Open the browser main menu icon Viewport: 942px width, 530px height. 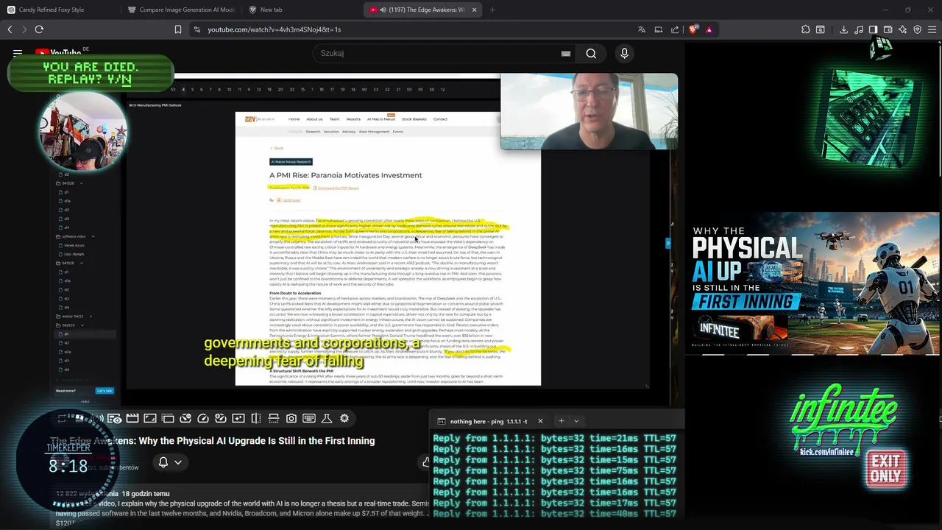[x=932, y=29]
